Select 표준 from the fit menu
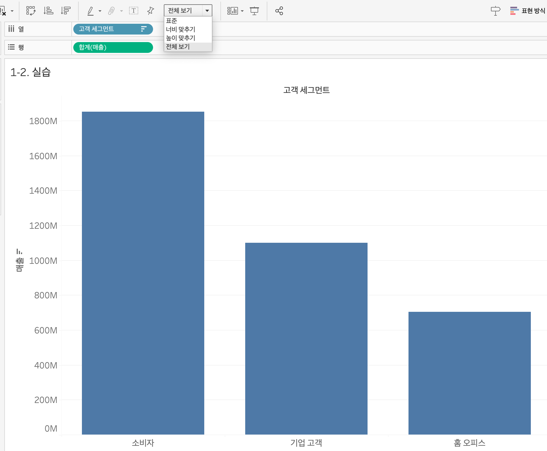Viewport: 547px width, 451px height. (172, 21)
